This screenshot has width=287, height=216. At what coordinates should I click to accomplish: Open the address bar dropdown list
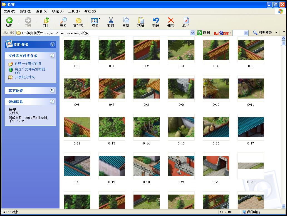(192, 33)
